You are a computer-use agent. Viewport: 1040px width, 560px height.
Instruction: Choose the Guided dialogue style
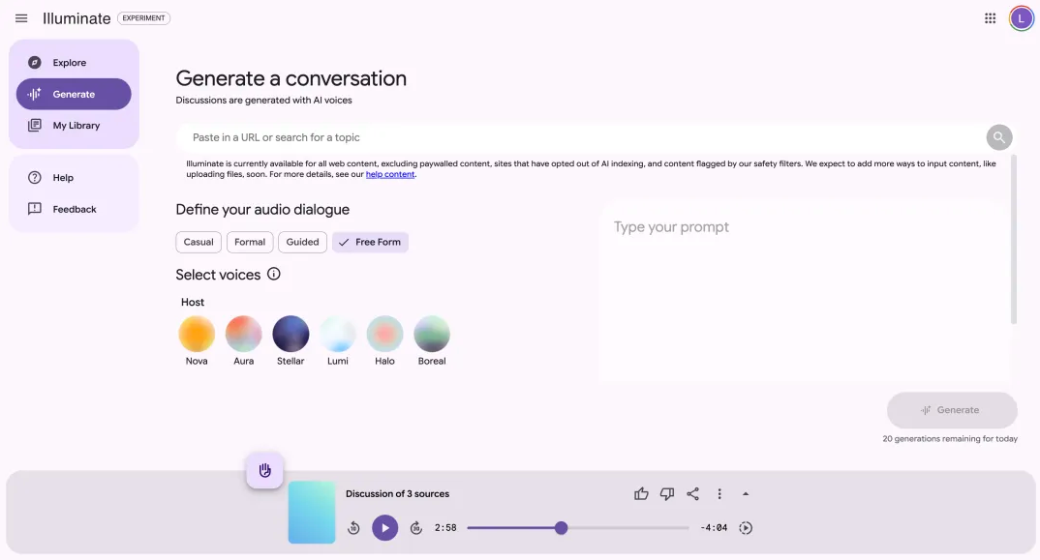(x=302, y=242)
